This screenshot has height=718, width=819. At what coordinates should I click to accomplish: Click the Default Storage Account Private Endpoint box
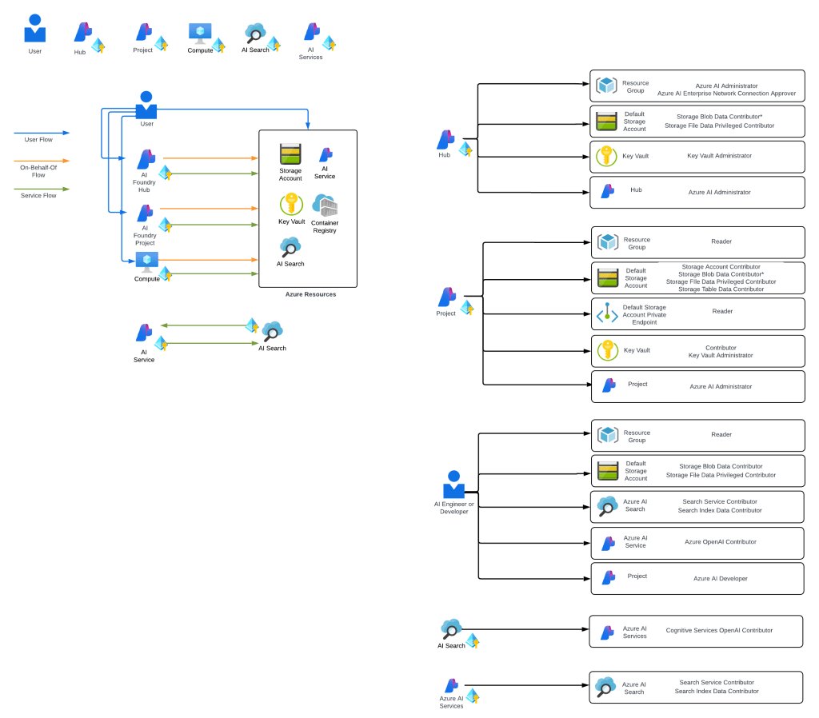697,313
